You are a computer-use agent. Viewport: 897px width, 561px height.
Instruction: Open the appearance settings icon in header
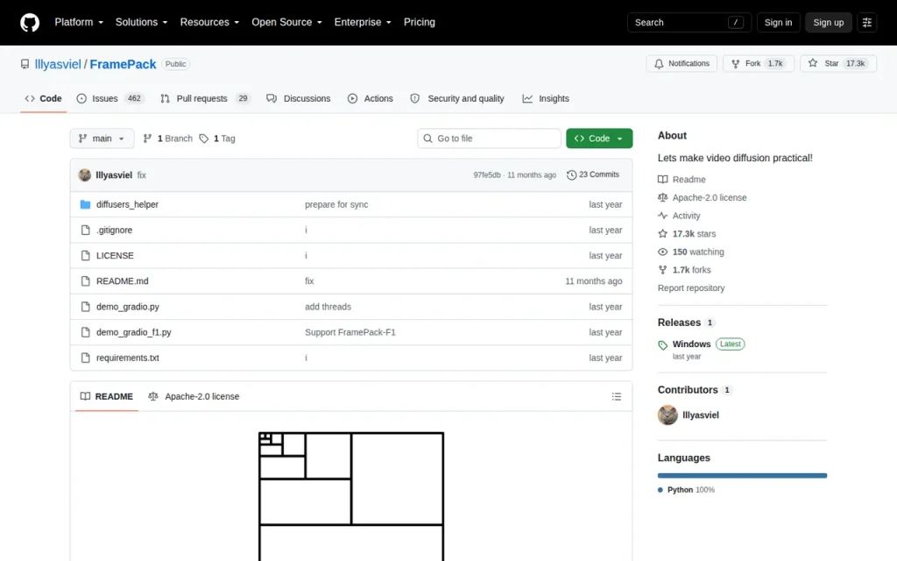point(866,22)
